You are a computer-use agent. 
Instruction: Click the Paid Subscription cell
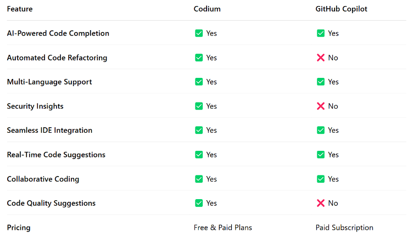(344, 228)
